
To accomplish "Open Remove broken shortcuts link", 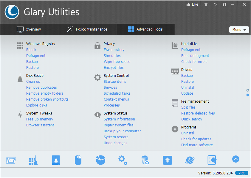I will [x=47, y=99].
